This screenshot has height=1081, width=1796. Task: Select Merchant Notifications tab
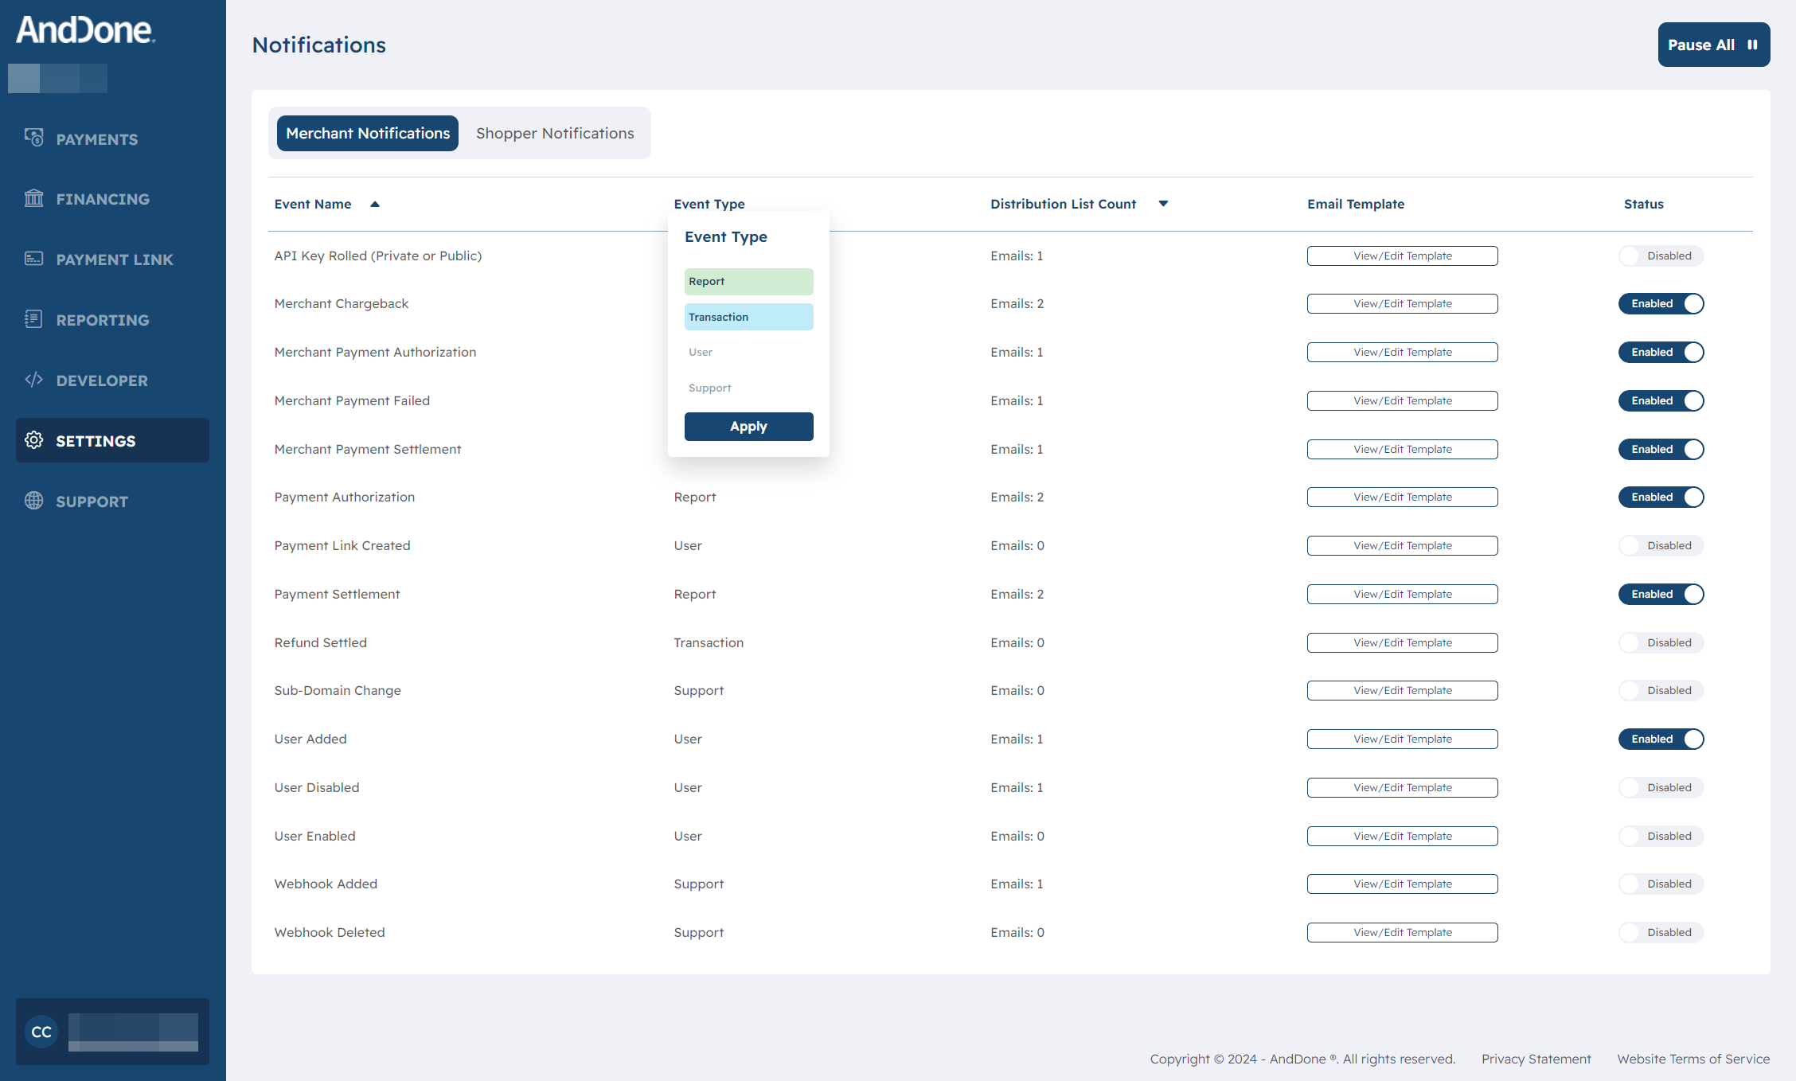[367, 132]
